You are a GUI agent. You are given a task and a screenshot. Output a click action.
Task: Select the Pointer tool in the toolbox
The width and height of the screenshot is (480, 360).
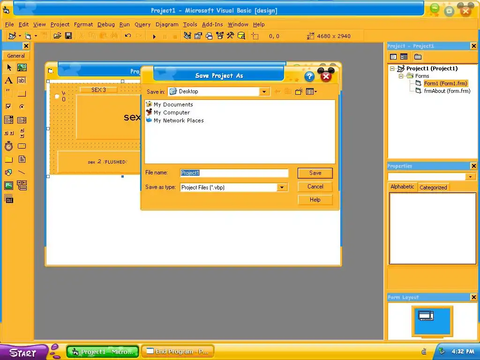coord(9,67)
